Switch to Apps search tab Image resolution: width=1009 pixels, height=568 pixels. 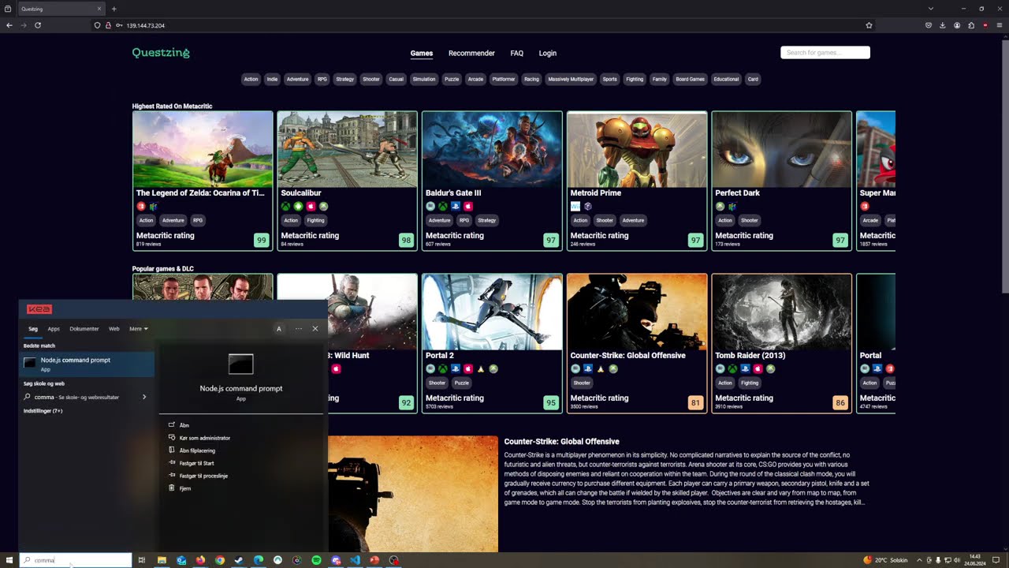54,329
